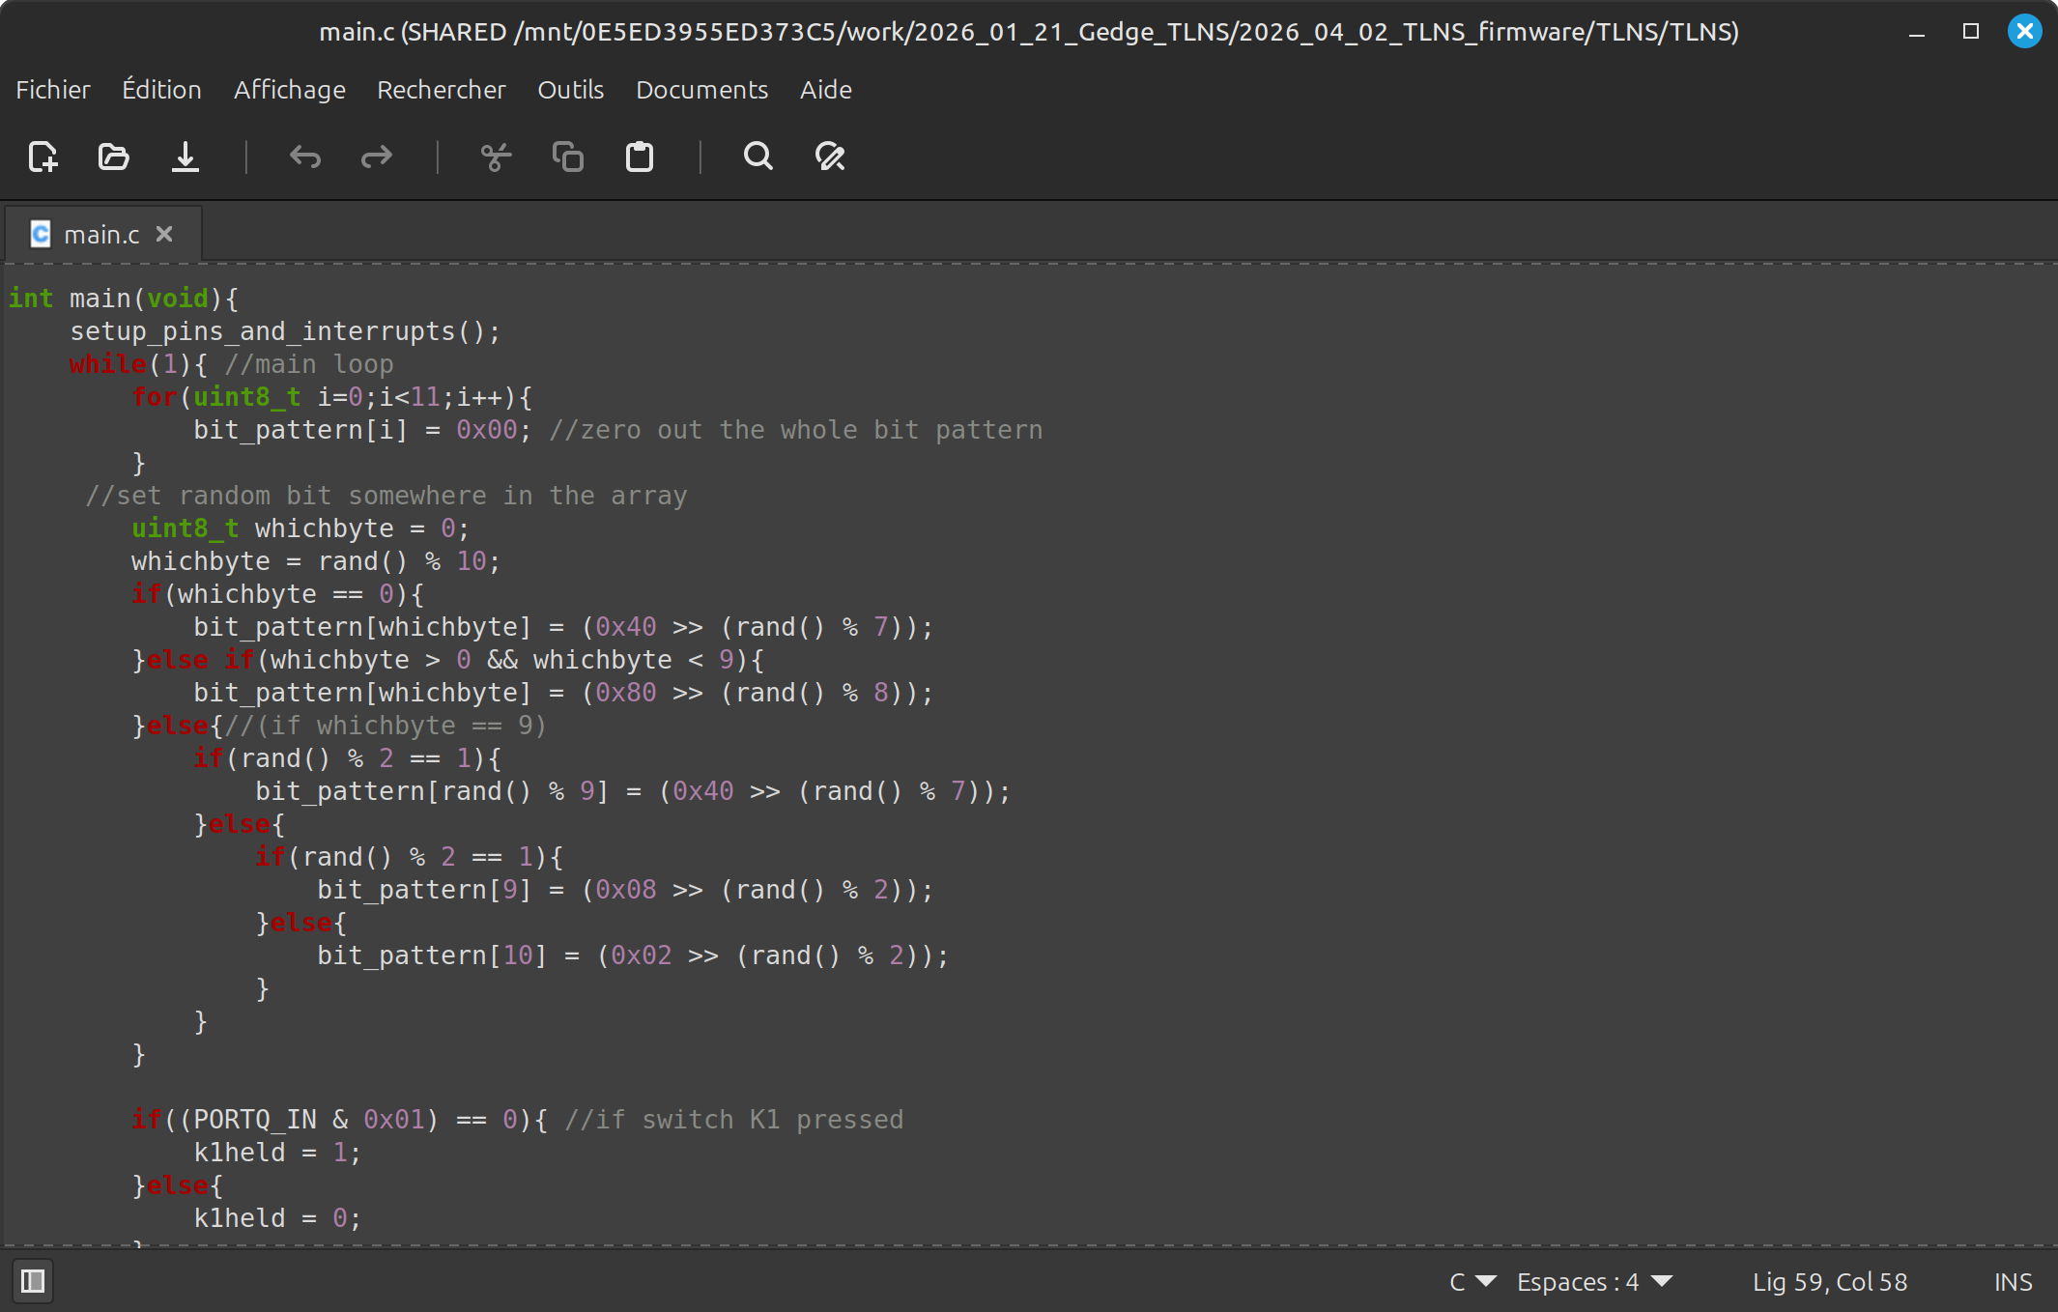Click the C file icon on tab
Image resolution: width=2058 pixels, height=1312 pixels.
[x=41, y=234]
